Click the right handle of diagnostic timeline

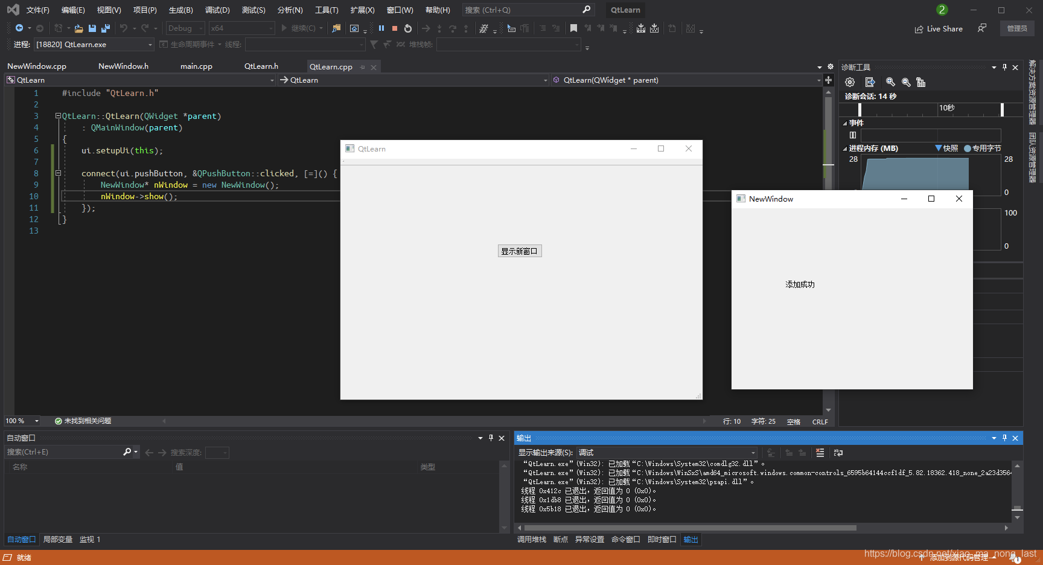tap(1003, 110)
